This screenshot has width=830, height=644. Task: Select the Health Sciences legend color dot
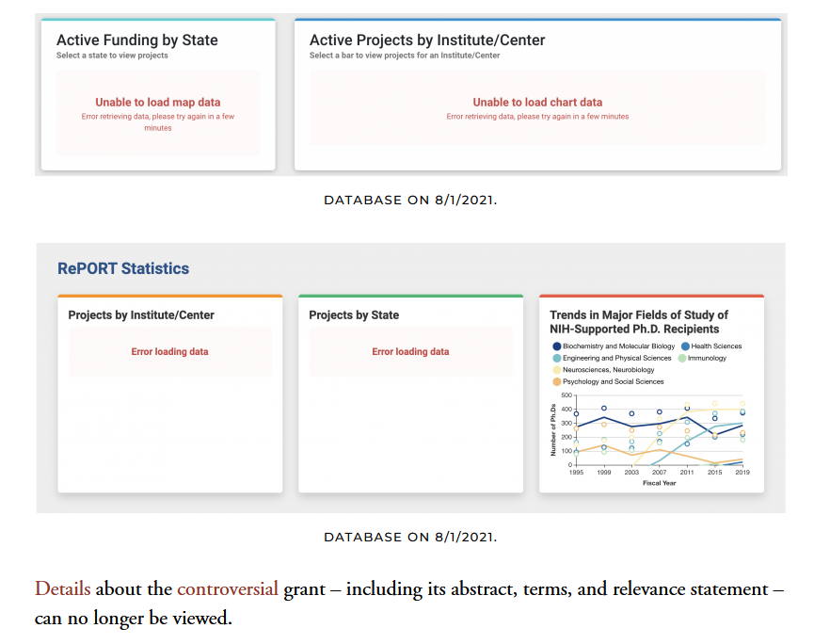685,346
